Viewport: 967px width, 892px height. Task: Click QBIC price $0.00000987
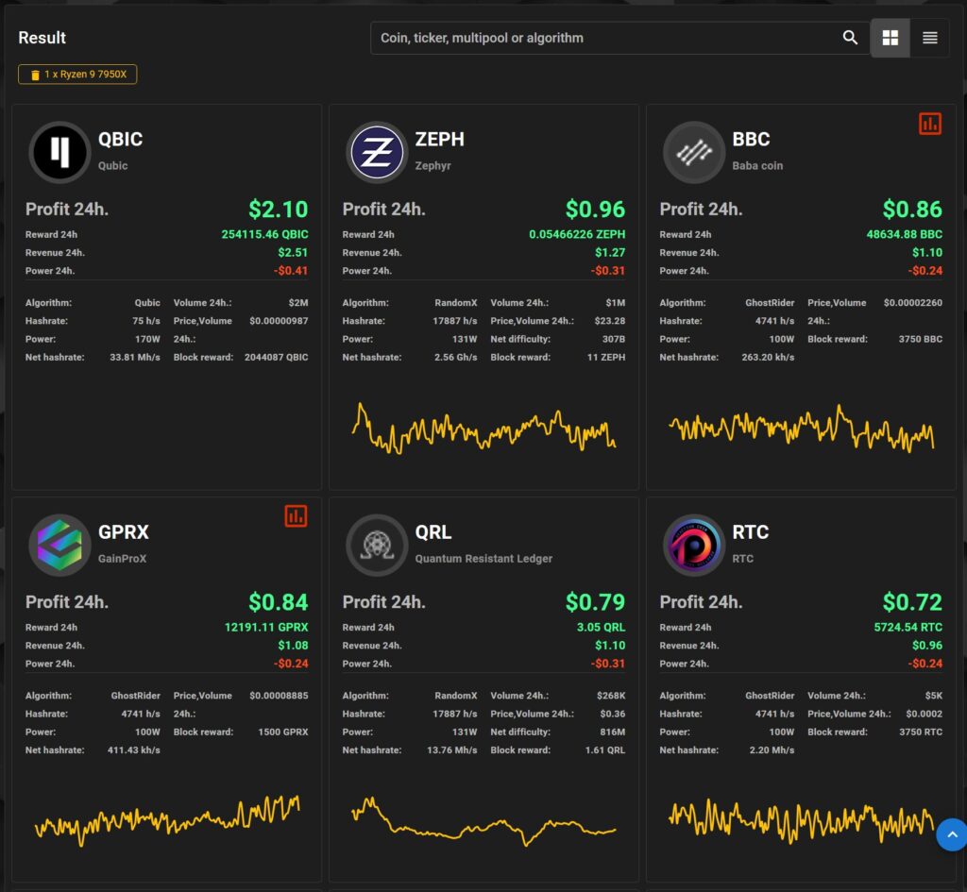(279, 321)
